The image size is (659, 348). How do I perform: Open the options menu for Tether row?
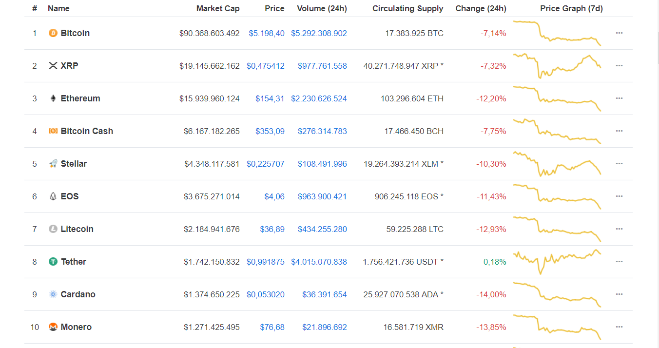(619, 261)
